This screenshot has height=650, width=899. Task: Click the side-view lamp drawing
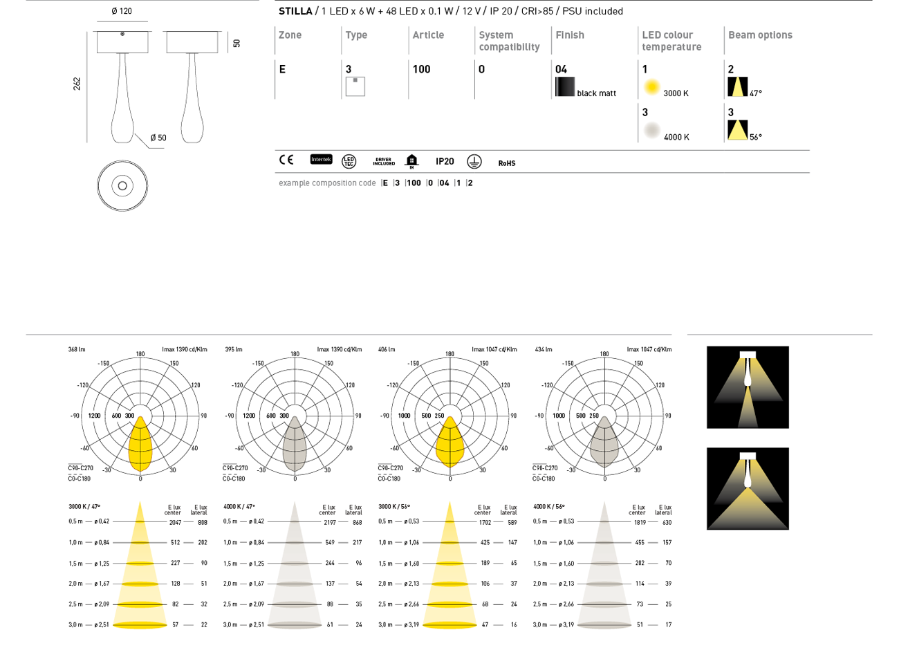(192, 87)
